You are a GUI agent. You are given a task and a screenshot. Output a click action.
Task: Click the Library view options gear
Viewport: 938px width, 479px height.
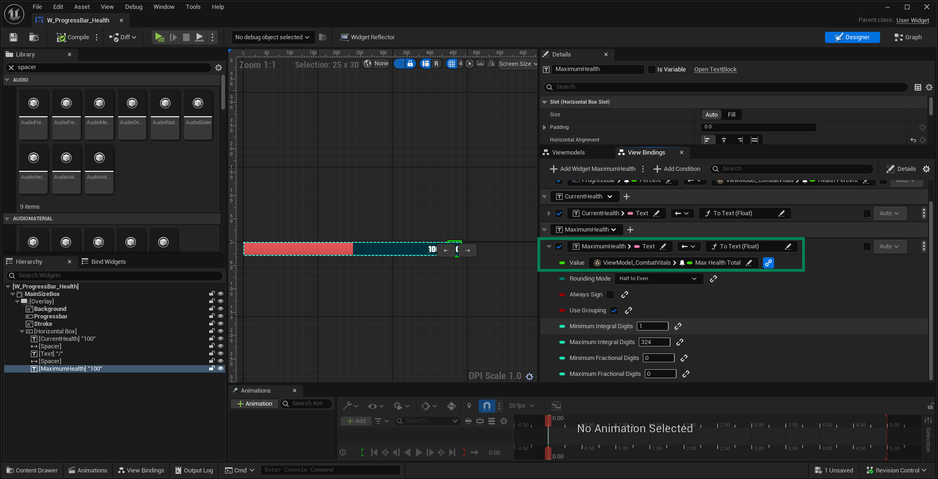(x=219, y=68)
